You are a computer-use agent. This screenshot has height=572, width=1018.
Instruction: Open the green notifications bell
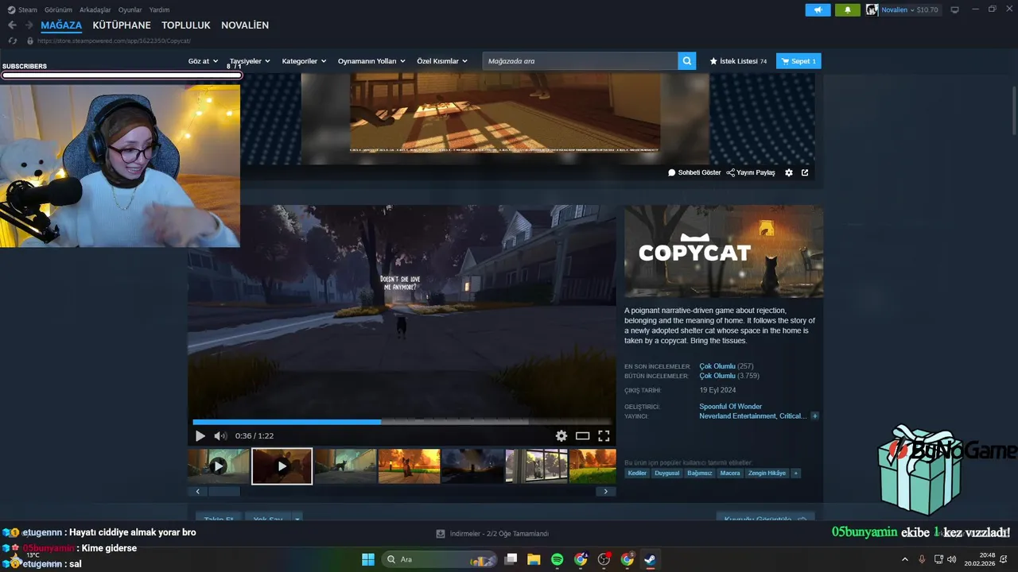(x=848, y=10)
